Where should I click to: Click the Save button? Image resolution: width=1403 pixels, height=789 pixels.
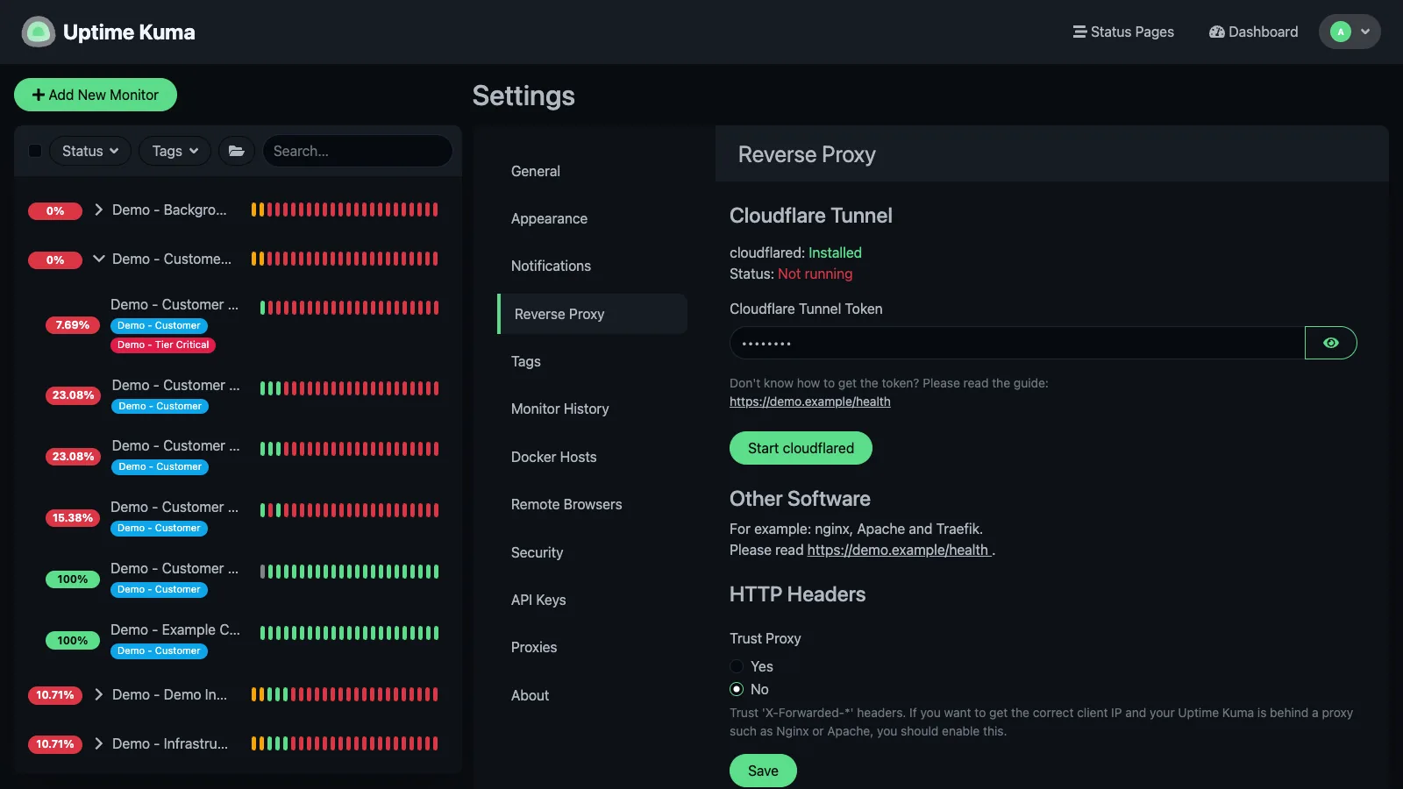click(763, 771)
